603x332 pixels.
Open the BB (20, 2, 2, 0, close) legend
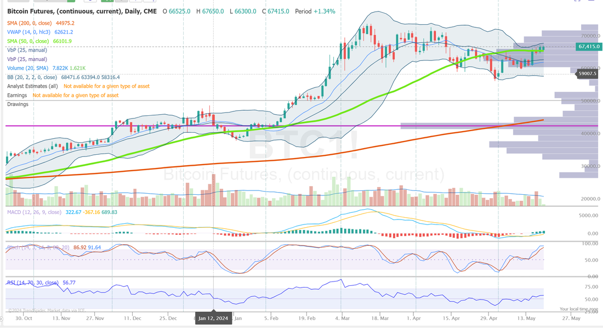click(32, 77)
